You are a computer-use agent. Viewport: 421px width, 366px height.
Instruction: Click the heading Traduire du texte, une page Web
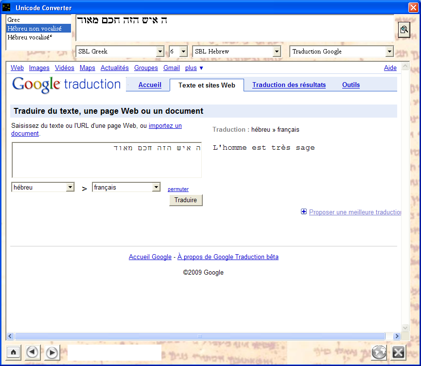point(108,111)
